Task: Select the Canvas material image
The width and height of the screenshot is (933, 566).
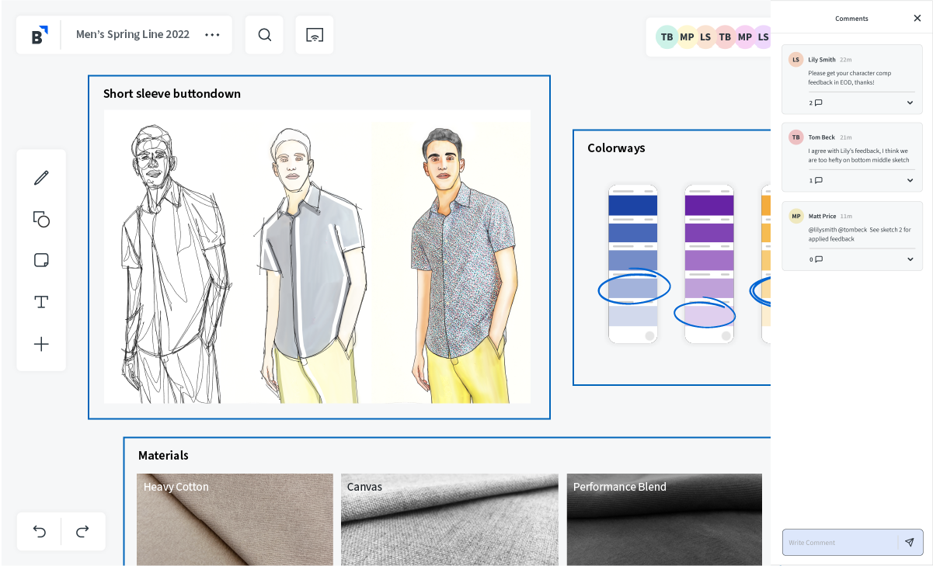Action: [449, 519]
